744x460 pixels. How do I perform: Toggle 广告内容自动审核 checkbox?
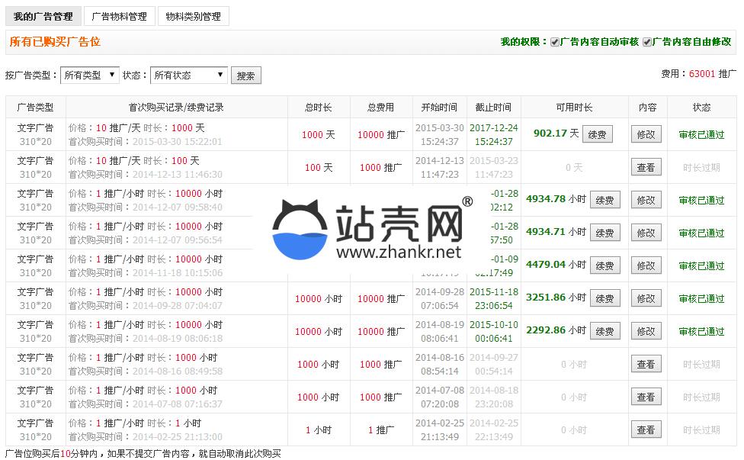555,42
